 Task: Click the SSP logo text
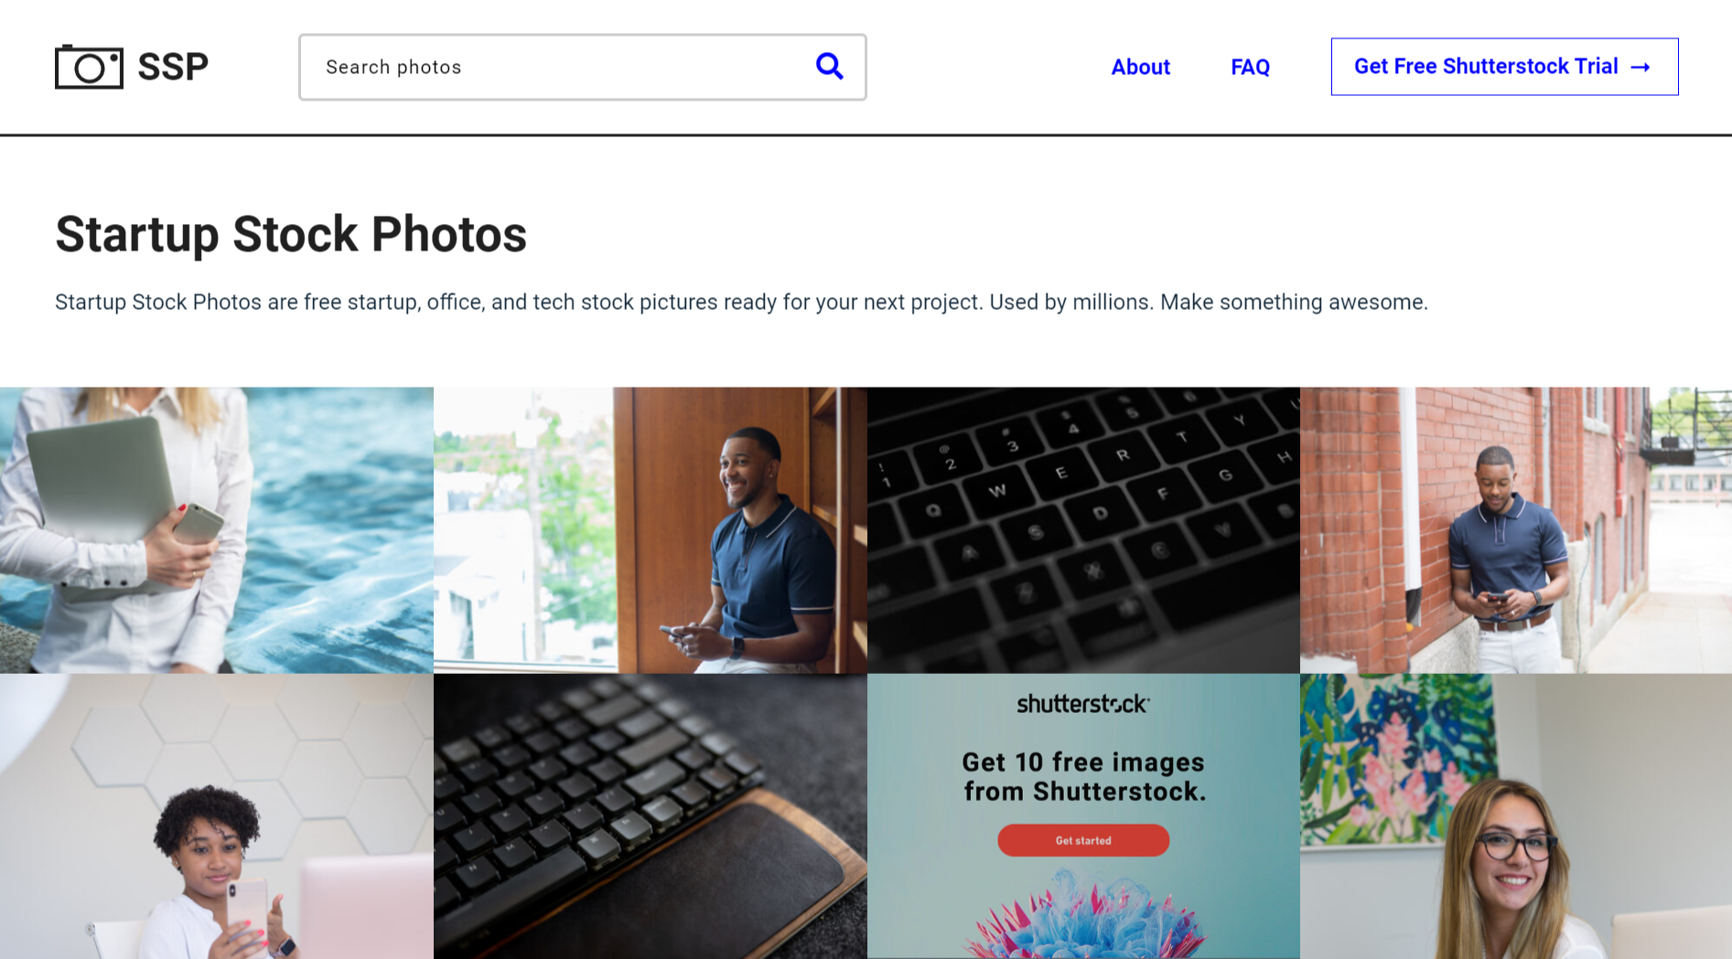click(x=173, y=67)
